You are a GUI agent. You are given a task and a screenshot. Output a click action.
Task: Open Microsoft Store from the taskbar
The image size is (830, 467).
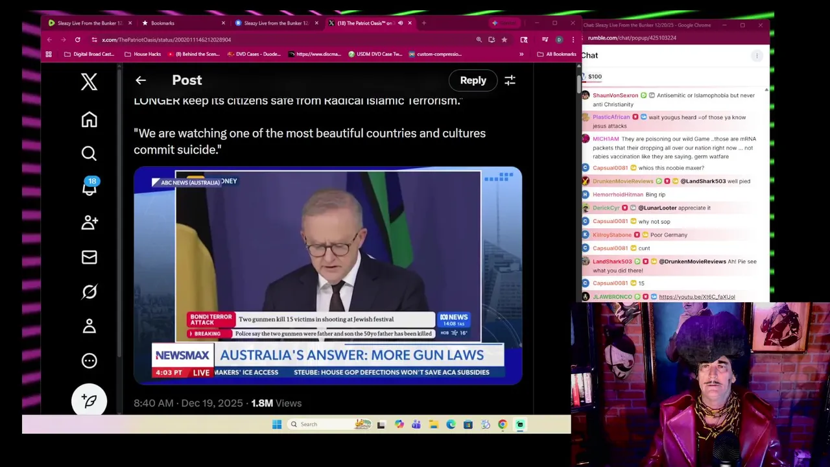coord(468,424)
